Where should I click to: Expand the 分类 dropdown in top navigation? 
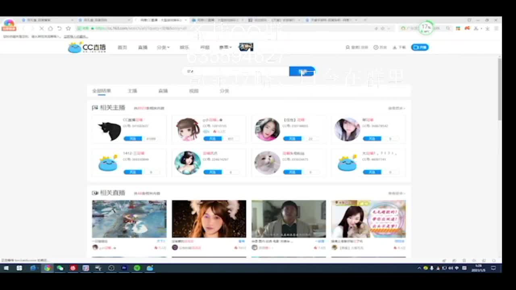(163, 47)
